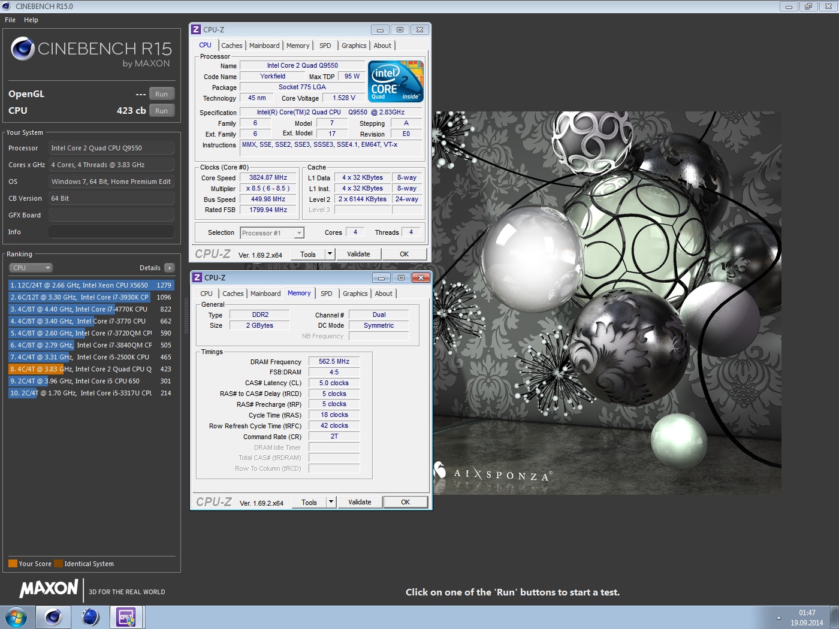Click the empty Info field
Screen dimensions: 839x629
pos(111,232)
